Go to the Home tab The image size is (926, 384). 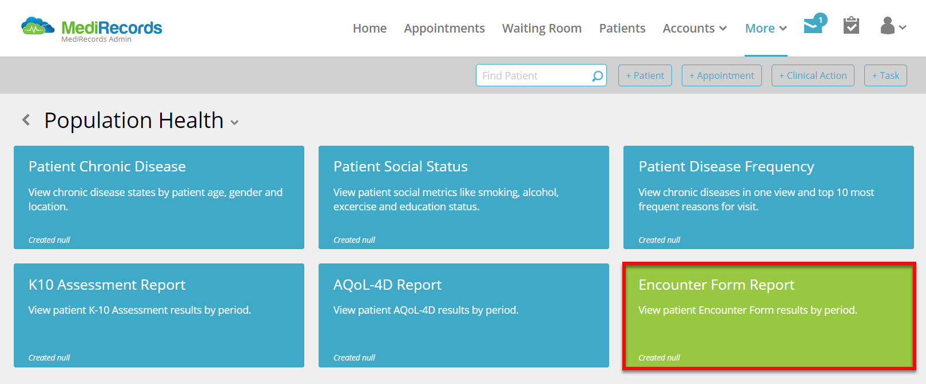click(x=369, y=29)
